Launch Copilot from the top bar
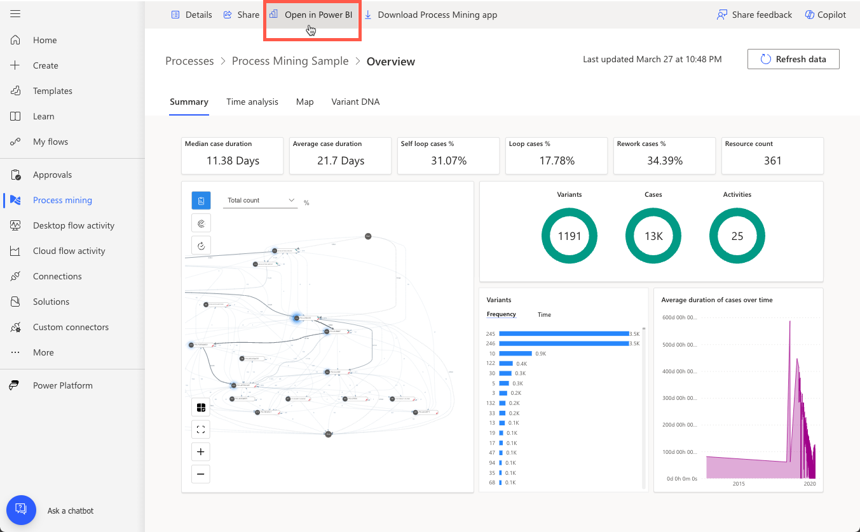 [825, 15]
